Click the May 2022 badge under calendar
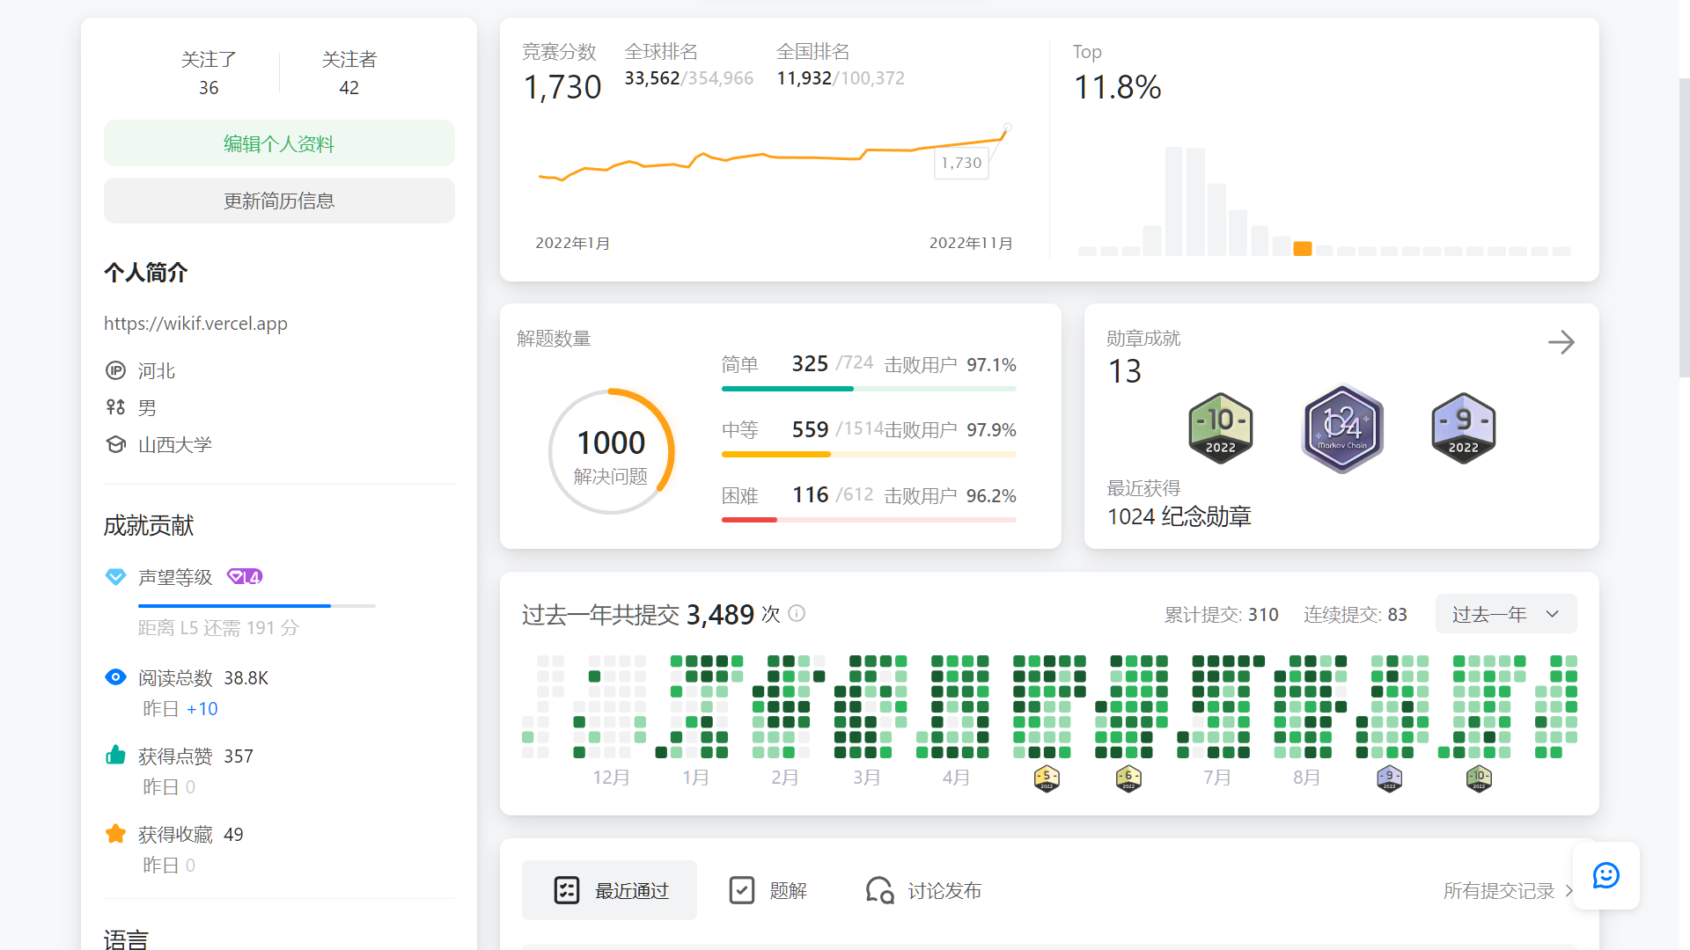Image resolution: width=1690 pixels, height=950 pixels. pos(1047,778)
